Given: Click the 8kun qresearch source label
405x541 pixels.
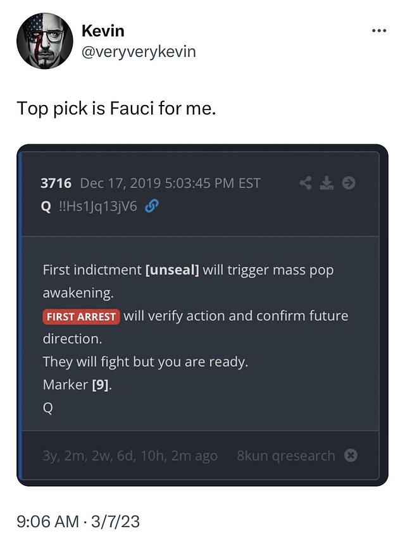Looking at the screenshot, I should (x=285, y=456).
